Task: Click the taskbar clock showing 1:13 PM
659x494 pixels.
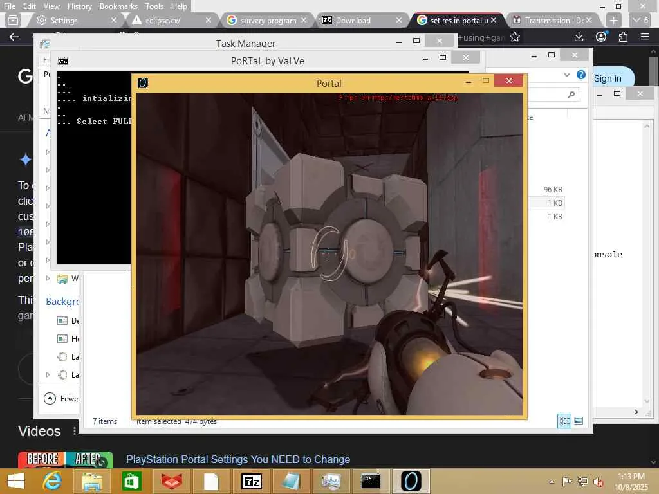Action: click(x=631, y=481)
